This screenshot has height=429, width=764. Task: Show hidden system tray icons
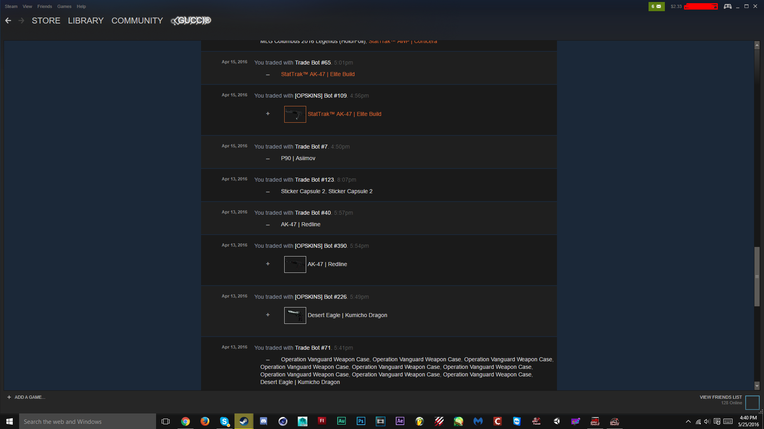pyautogui.click(x=688, y=421)
